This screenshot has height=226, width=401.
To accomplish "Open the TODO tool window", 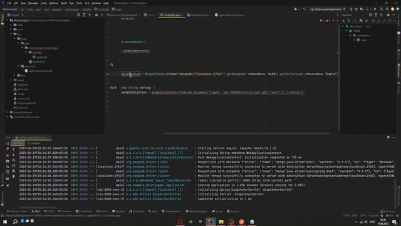I will (x=49, y=212).
